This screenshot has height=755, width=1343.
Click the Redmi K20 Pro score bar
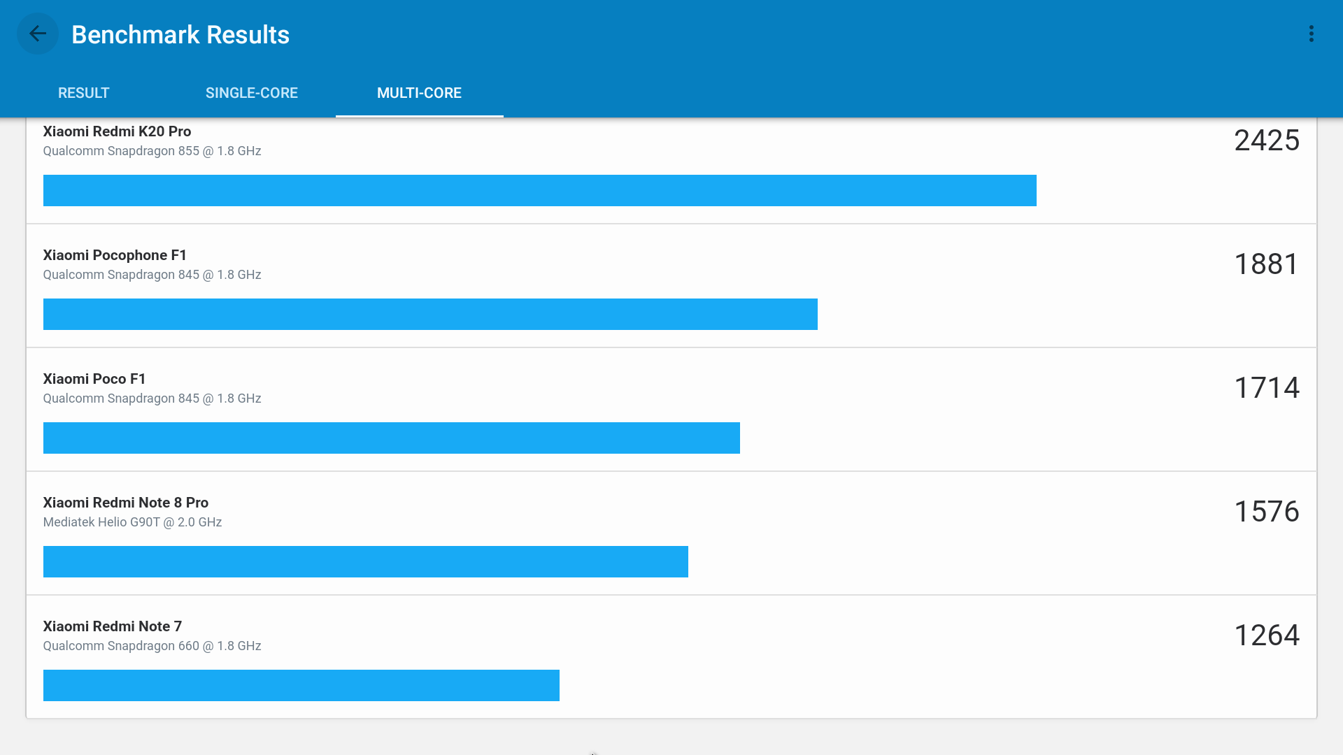click(539, 191)
